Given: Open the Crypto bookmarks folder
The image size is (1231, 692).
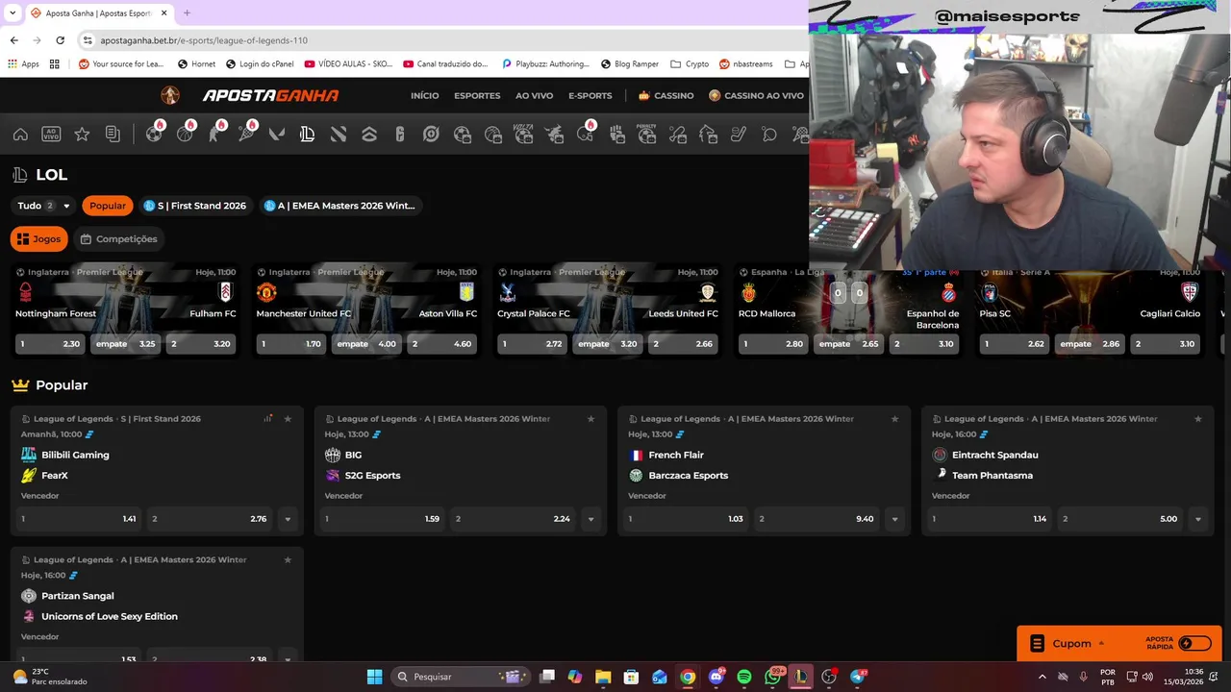Looking at the screenshot, I should (690, 64).
